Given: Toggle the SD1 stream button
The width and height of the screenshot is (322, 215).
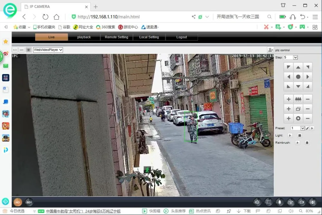Looking at the screenshot, I should [x=29, y=202].
